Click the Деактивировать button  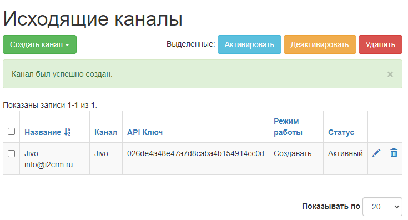click(x=320, y=44)
